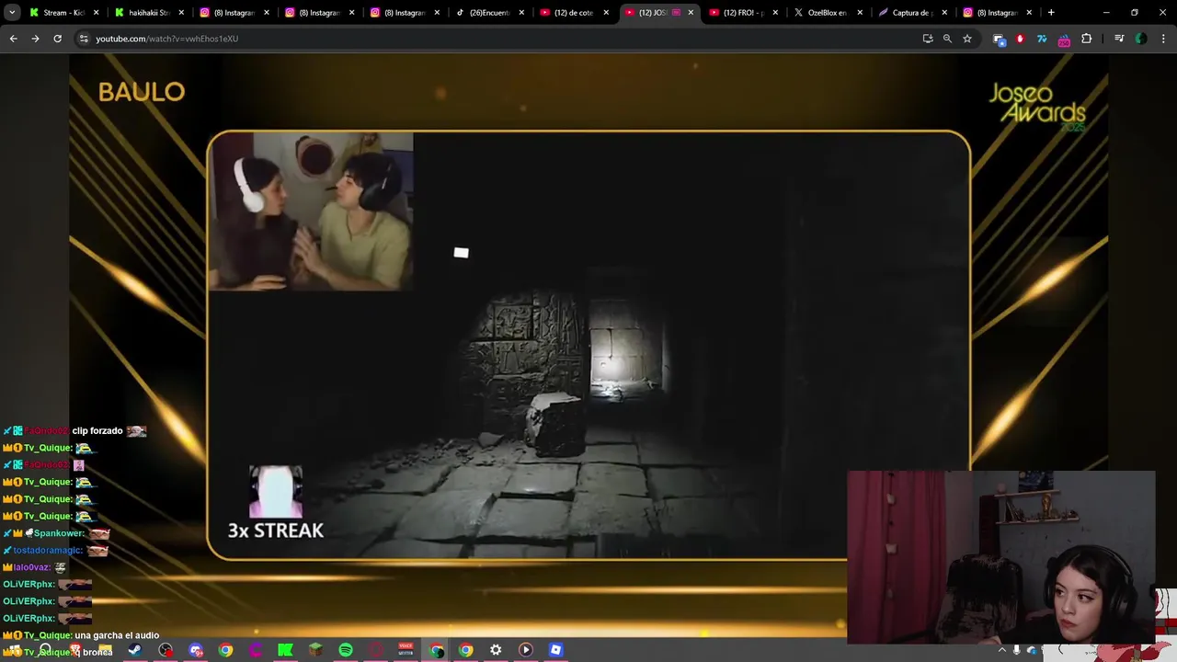The height and width of the screenshot is (662, 1177).
Task: View site information for youtube.com
Action: [x=84, y=39]
